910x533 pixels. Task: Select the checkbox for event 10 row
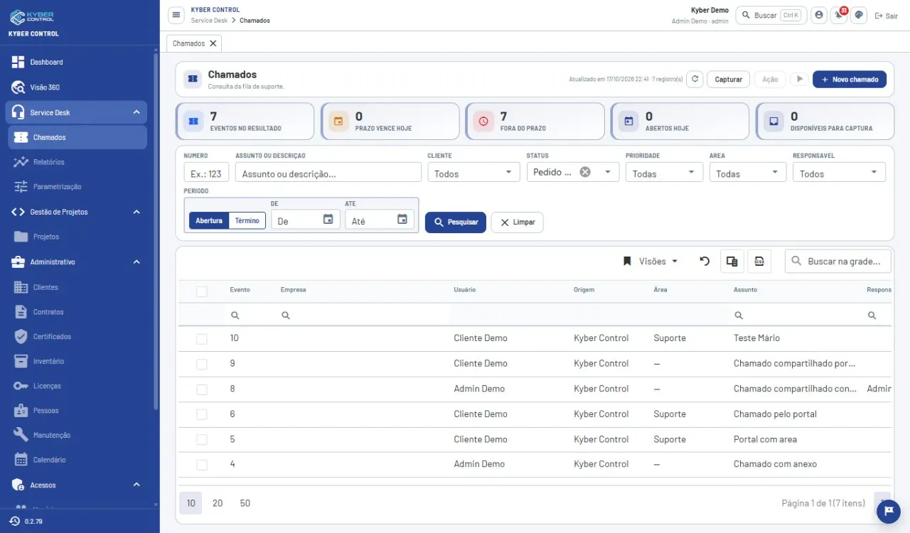pyautogui.click(x=202, y=339)
